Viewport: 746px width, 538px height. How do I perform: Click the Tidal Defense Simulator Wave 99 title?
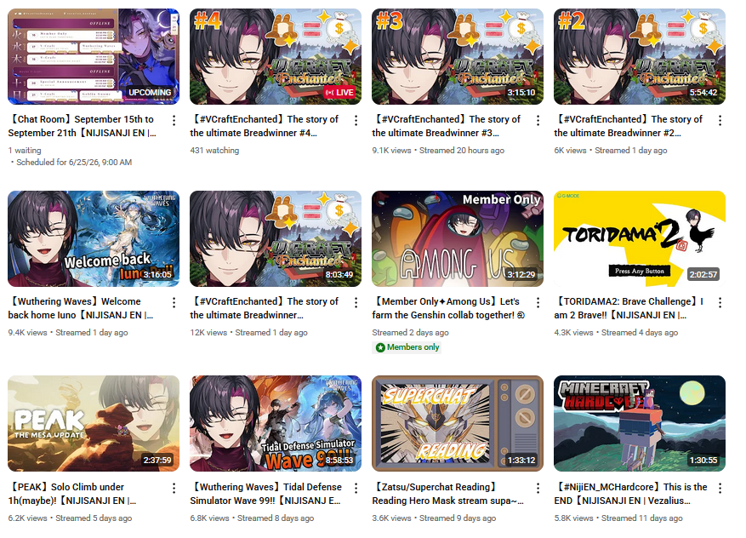click(x=265, y=494)
